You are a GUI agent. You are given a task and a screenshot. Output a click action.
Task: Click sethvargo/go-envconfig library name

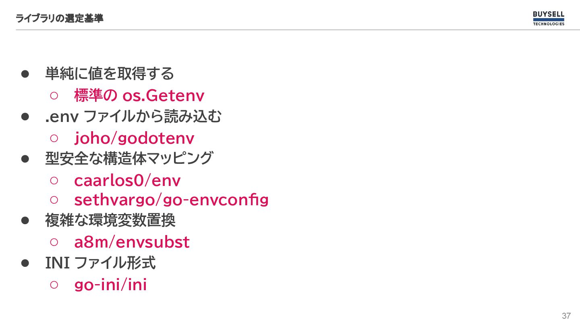(171, 200)
